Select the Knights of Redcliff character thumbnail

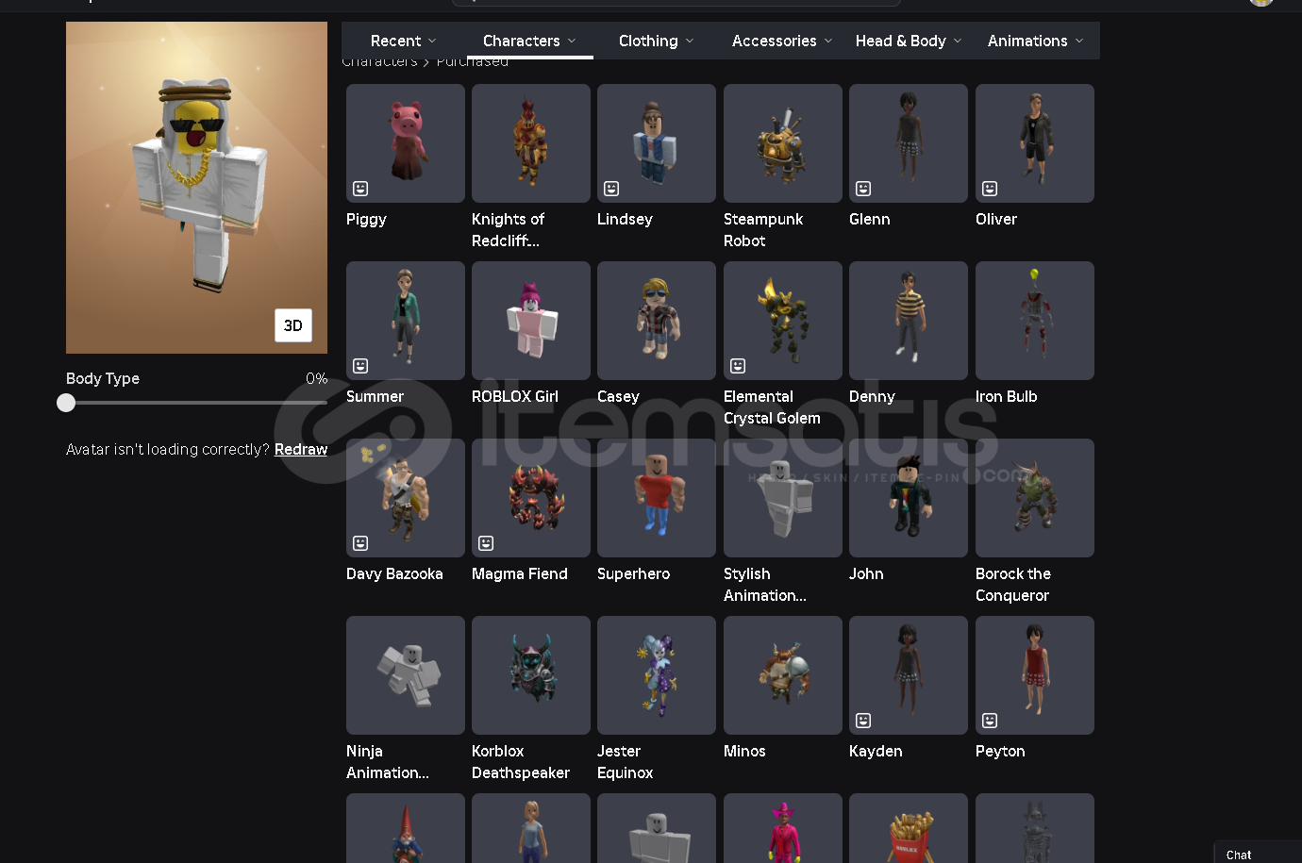(531, 143)
